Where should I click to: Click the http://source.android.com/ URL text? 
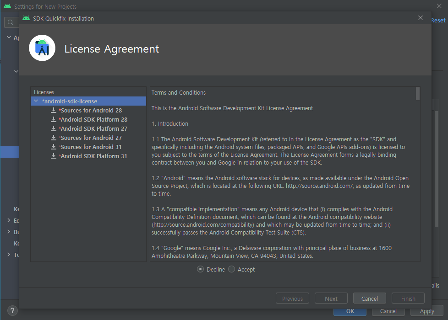(x=320, y=186)
